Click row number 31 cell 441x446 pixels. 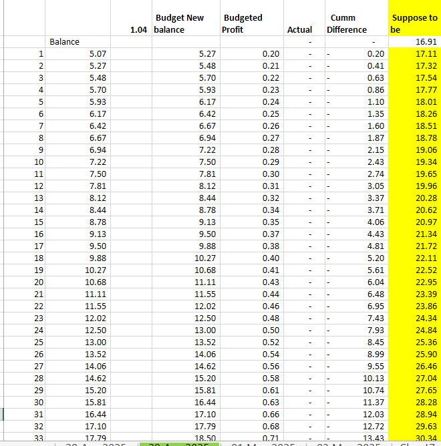(x=24, y=415)
